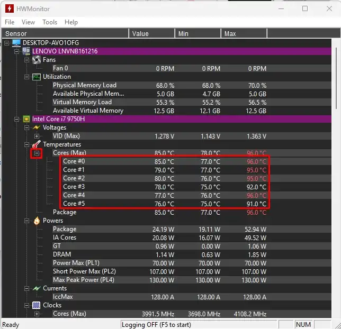This screenshot has width=341, height=329.
Task: Expand the VID (Max) entry
Action: click(37, 136)
